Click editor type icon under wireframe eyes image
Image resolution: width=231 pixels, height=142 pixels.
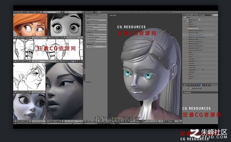[50, 38]
